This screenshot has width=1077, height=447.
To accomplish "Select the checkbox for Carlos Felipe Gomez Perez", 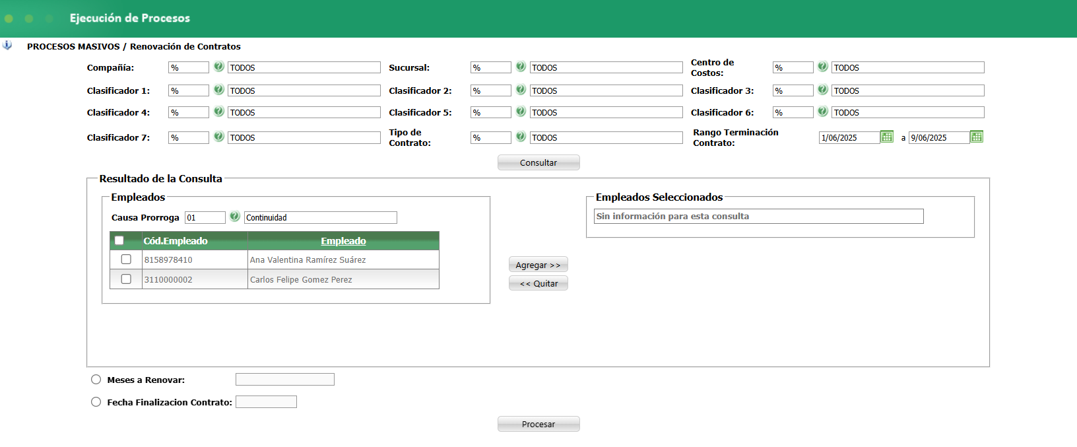I will [x=126, y=279].
